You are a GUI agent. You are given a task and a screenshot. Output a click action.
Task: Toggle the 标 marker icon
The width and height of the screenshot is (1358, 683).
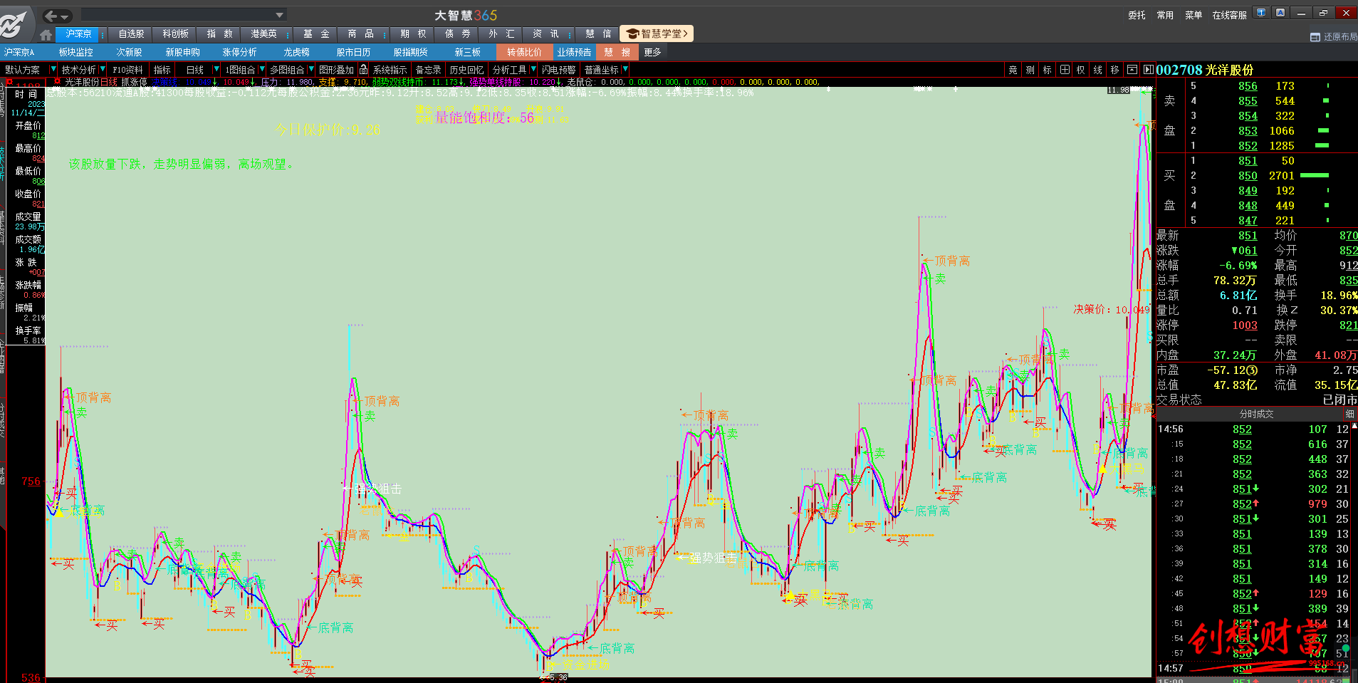coord(1047,70)
